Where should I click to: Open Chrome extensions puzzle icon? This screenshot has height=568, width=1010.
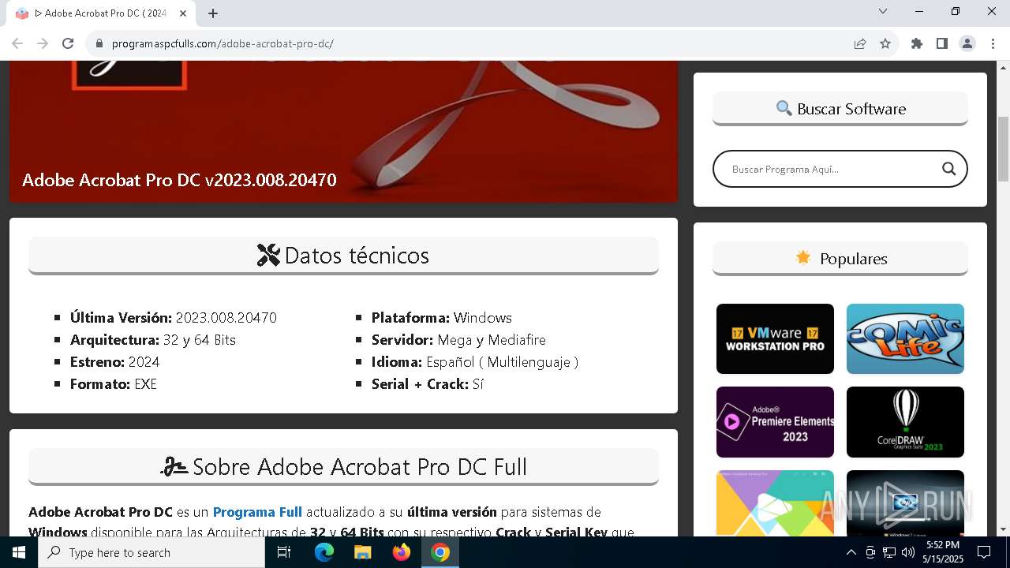(917, 43)
